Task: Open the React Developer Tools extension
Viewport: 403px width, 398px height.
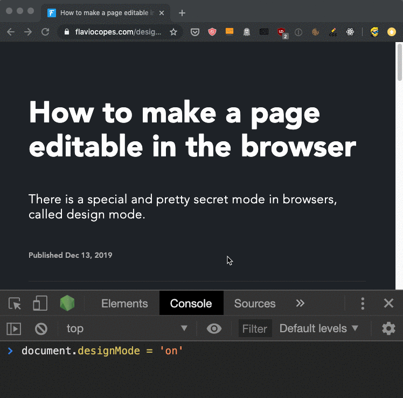Action: (350, 32)
